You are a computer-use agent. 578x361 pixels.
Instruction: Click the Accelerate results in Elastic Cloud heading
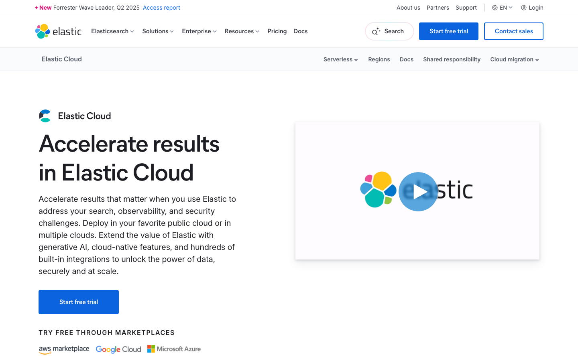(129, 158)
